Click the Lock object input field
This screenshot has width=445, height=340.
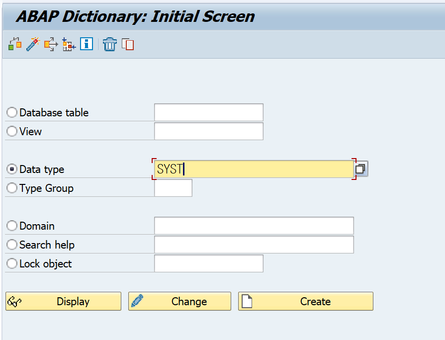[x=209, y=263]
